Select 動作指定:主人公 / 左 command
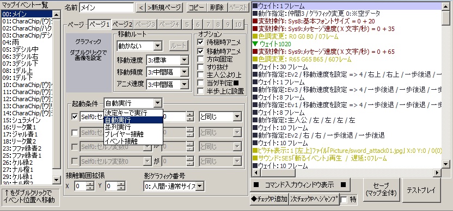The image size is (453, 211). point(347,120)
